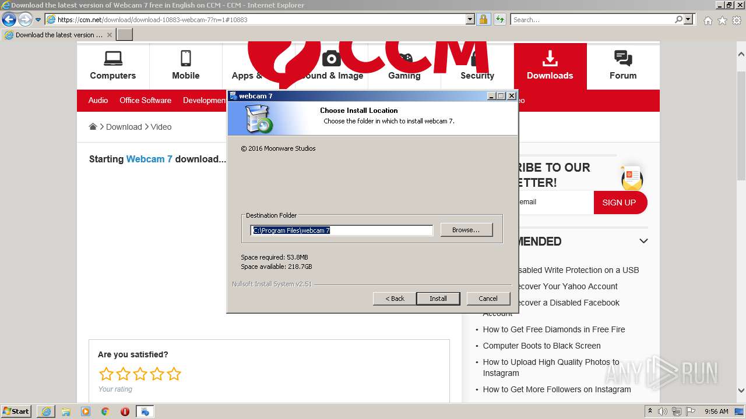Click the Browse... button in installer

(x=466, y=230)
